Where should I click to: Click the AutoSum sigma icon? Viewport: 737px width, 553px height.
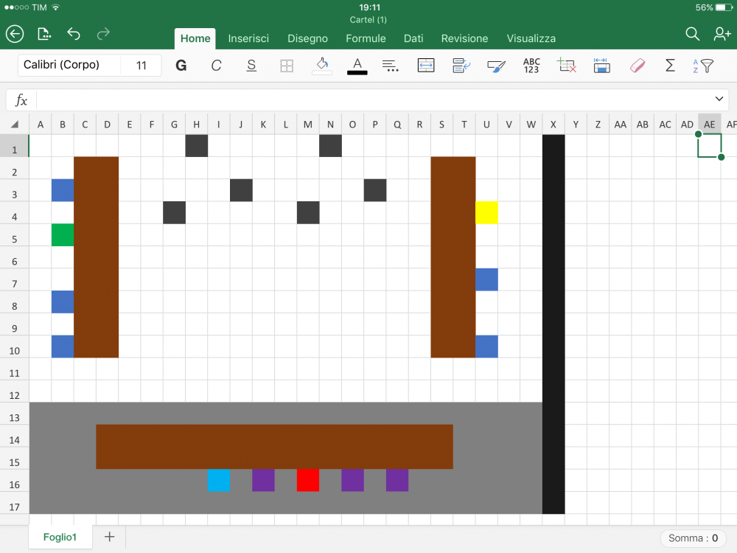click(670, 66)
